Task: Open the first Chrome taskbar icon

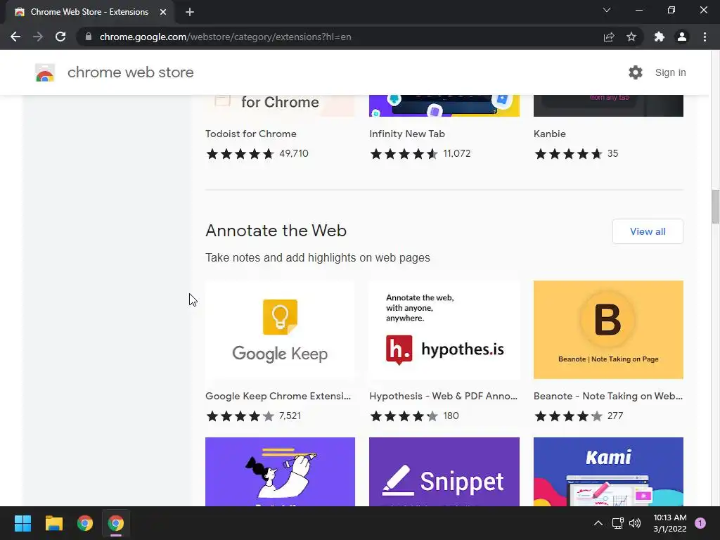Action: pyautogui.click(x=85, y=523)
